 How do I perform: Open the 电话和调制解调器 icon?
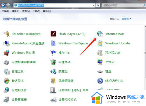tap(6, 62)
